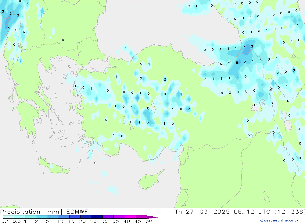Click legend scale label '0.5'
Image resolution: width=305 pixels, height=223 pixels.
[16, 221]
